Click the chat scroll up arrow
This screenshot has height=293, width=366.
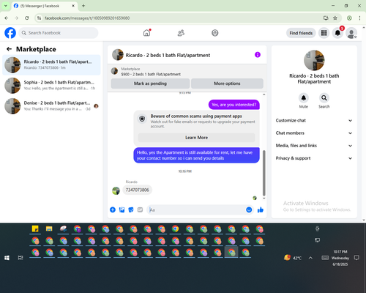point(264,94)
